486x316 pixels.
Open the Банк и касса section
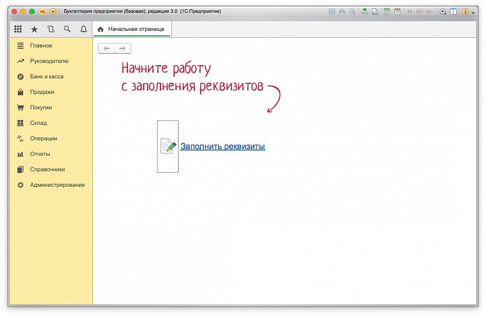(x=46, y=76)
